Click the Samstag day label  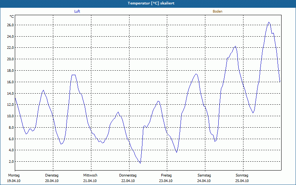click(204, 175)
